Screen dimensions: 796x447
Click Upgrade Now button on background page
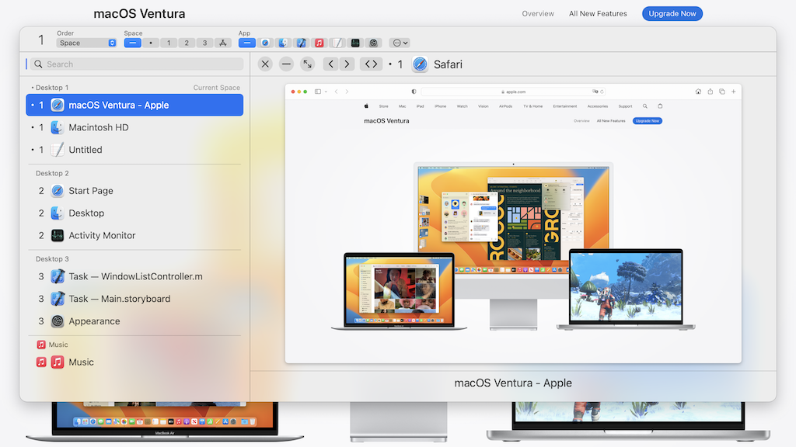672,14
